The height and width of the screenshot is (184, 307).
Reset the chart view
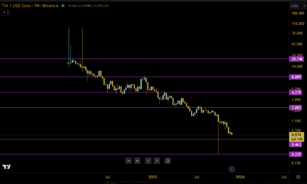[168, 161]
